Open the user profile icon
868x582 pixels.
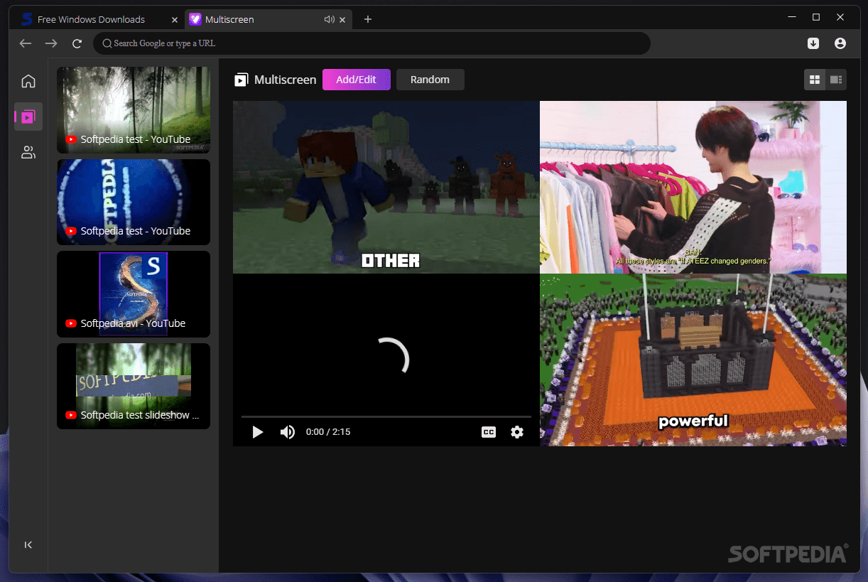840,43
